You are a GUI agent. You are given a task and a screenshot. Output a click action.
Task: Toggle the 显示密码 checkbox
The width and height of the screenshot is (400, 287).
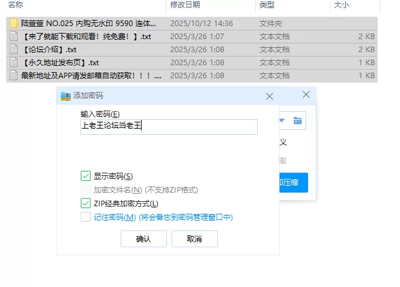86,176
